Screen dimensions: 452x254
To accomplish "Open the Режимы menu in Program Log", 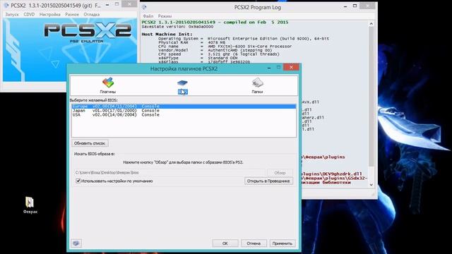I will (x=165, y=16).
